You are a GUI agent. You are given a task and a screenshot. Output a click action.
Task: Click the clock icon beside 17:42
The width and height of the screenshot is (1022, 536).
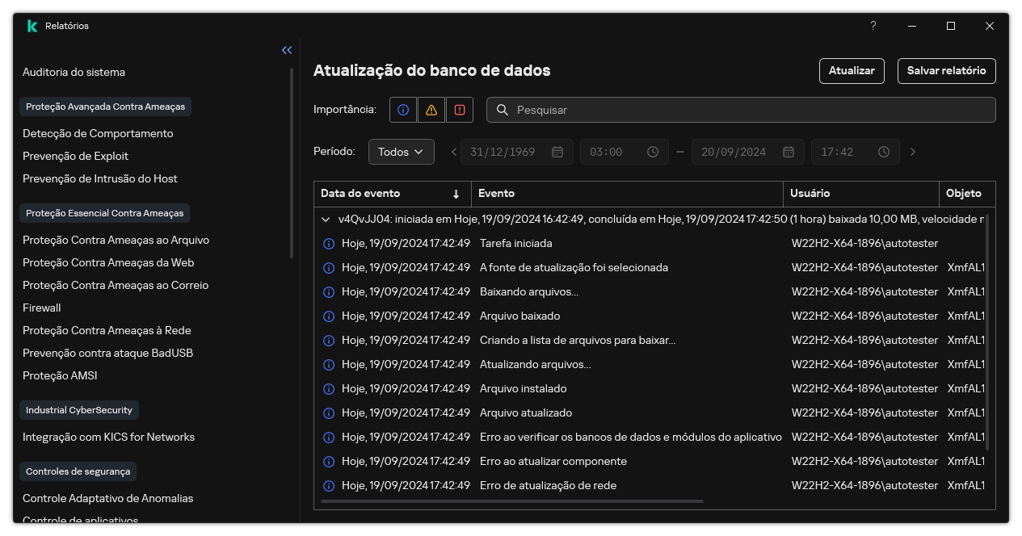[x=883, y=151]
